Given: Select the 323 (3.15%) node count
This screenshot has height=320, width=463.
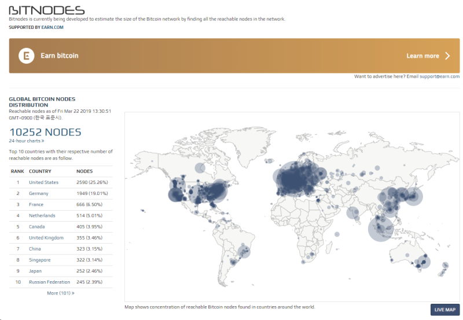Looking at the screenshot, I should click(90, 249).
